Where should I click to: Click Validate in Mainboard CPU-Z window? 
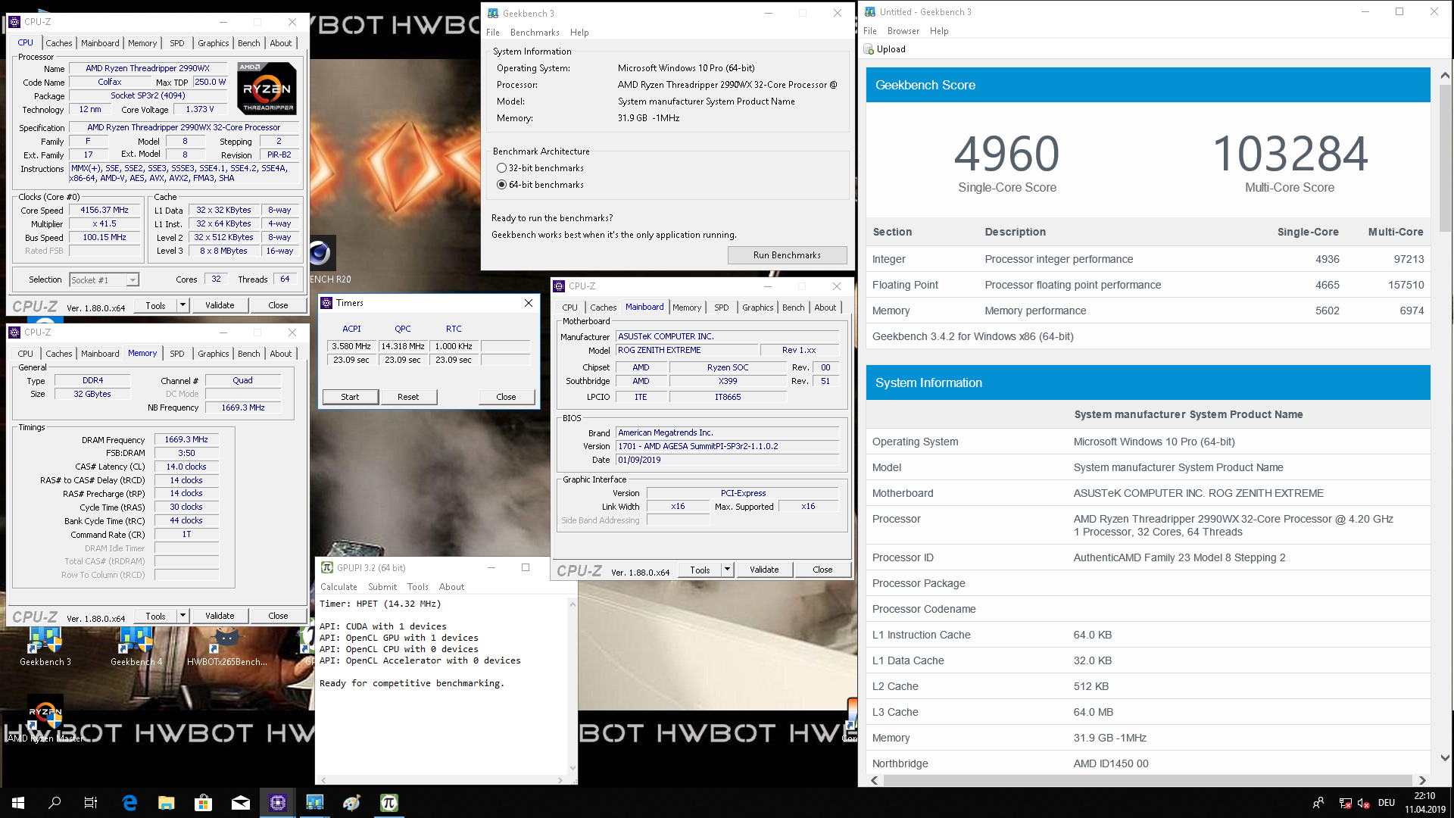click(764, 570)
